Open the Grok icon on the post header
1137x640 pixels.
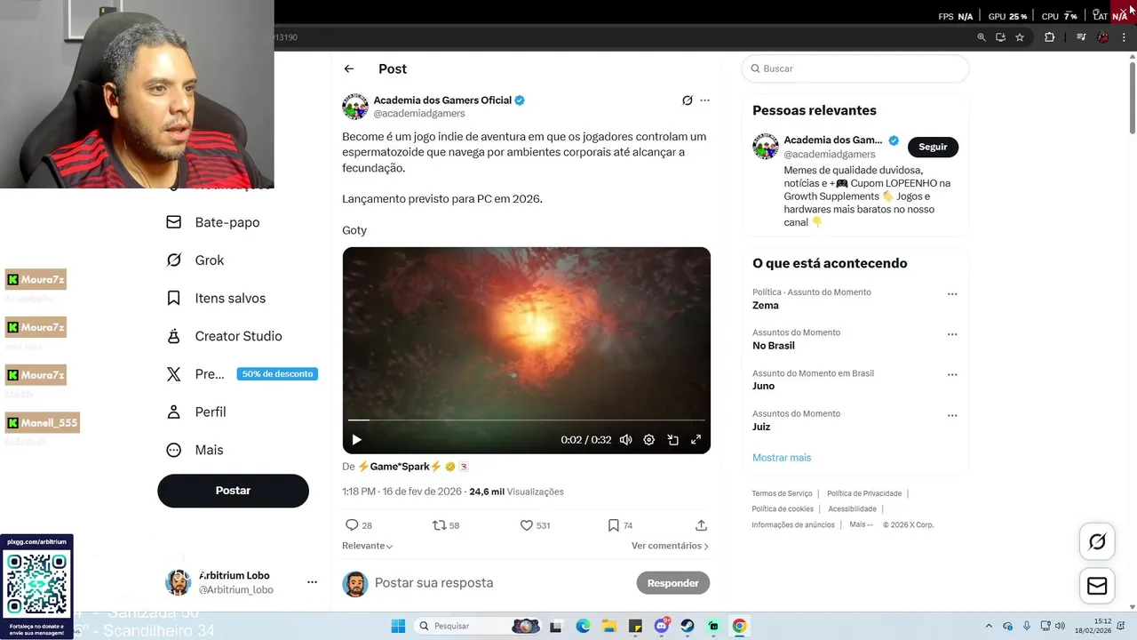pyautogui.click(x=687, y=100)
